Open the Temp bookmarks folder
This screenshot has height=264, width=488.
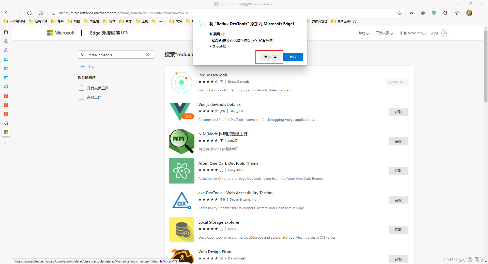click(x=159, y=21)
